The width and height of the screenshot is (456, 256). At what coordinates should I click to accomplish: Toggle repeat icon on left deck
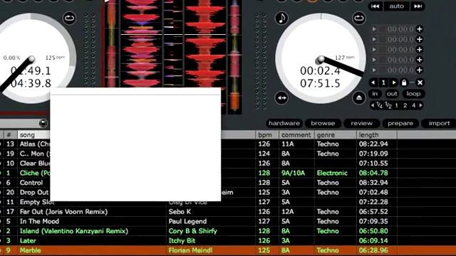click(70, 18)
